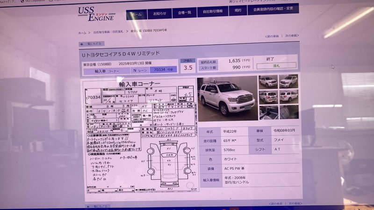Click the 終了 status text
374x210 pixels.
(x=270, y=59)
